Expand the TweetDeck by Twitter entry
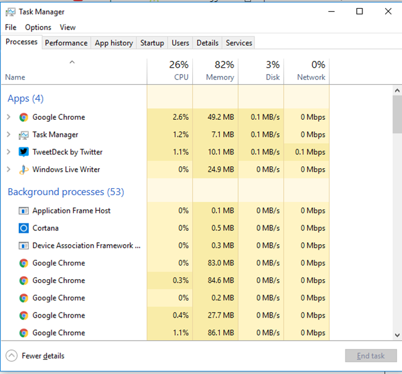Image resolution: width=402 pixels, height=374 pixels. 8,152
